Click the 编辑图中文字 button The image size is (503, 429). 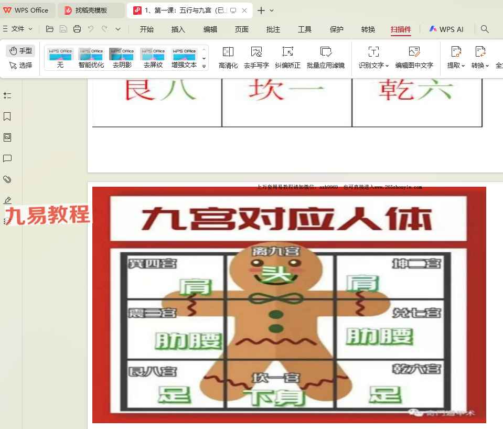point(414,57)
